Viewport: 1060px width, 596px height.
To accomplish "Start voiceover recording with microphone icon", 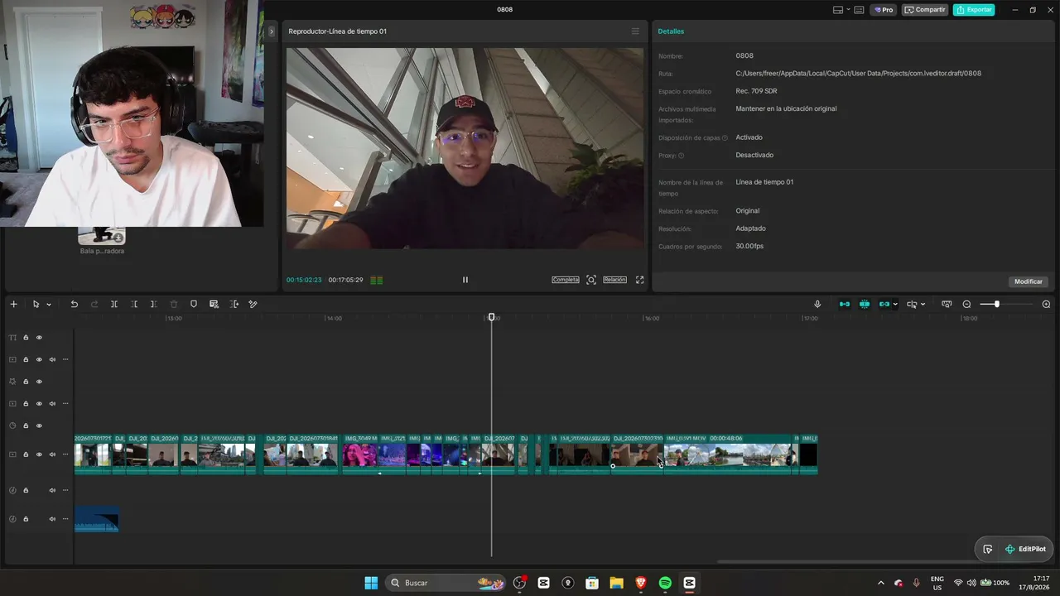I will click(817, 304).
